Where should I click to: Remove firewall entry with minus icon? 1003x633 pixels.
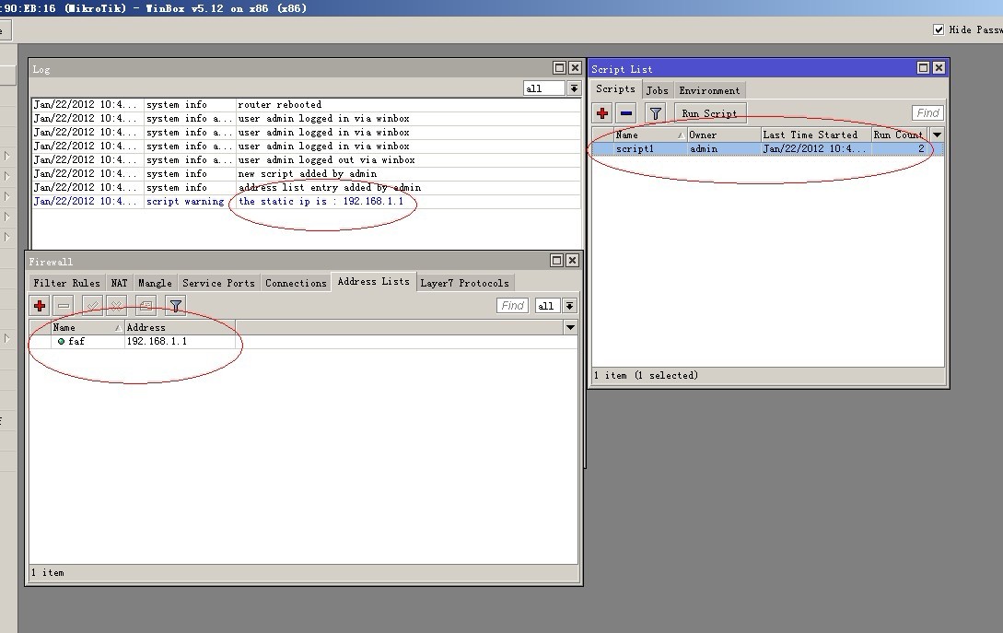[64, 305]
